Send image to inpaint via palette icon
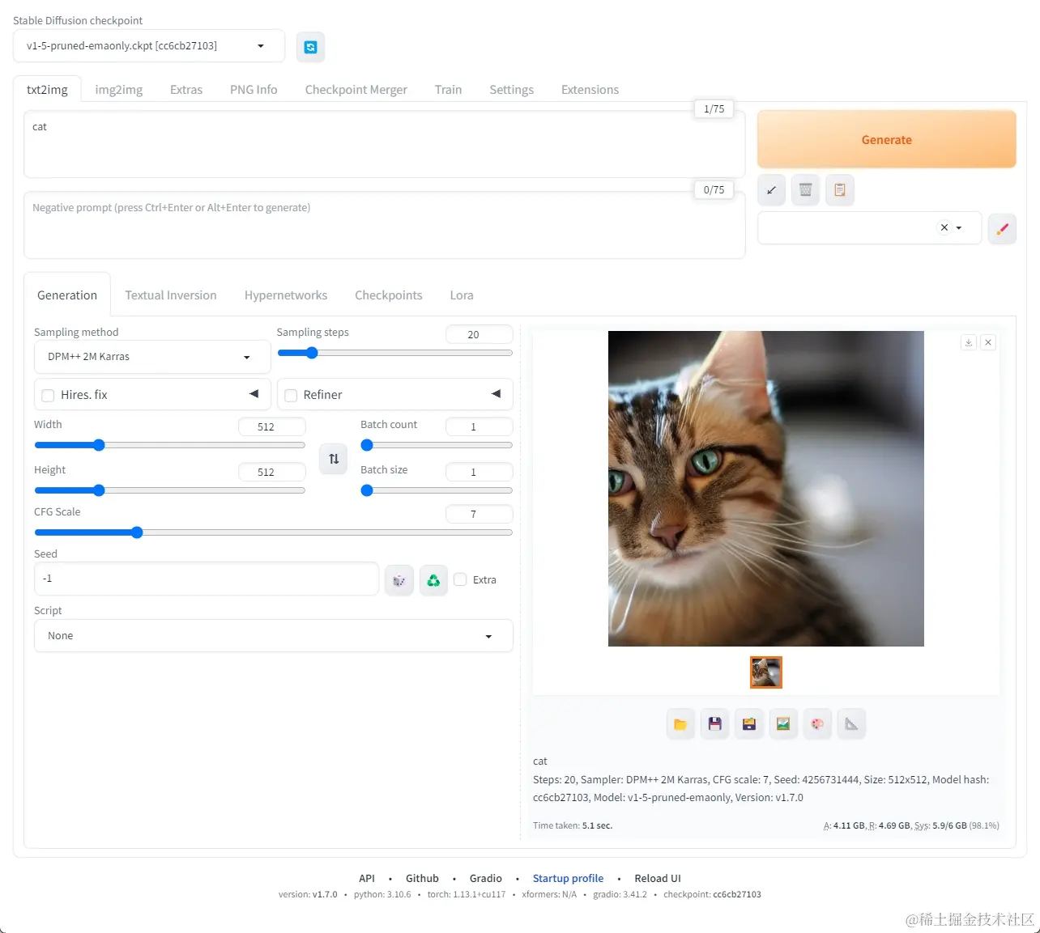 (817, 724)
